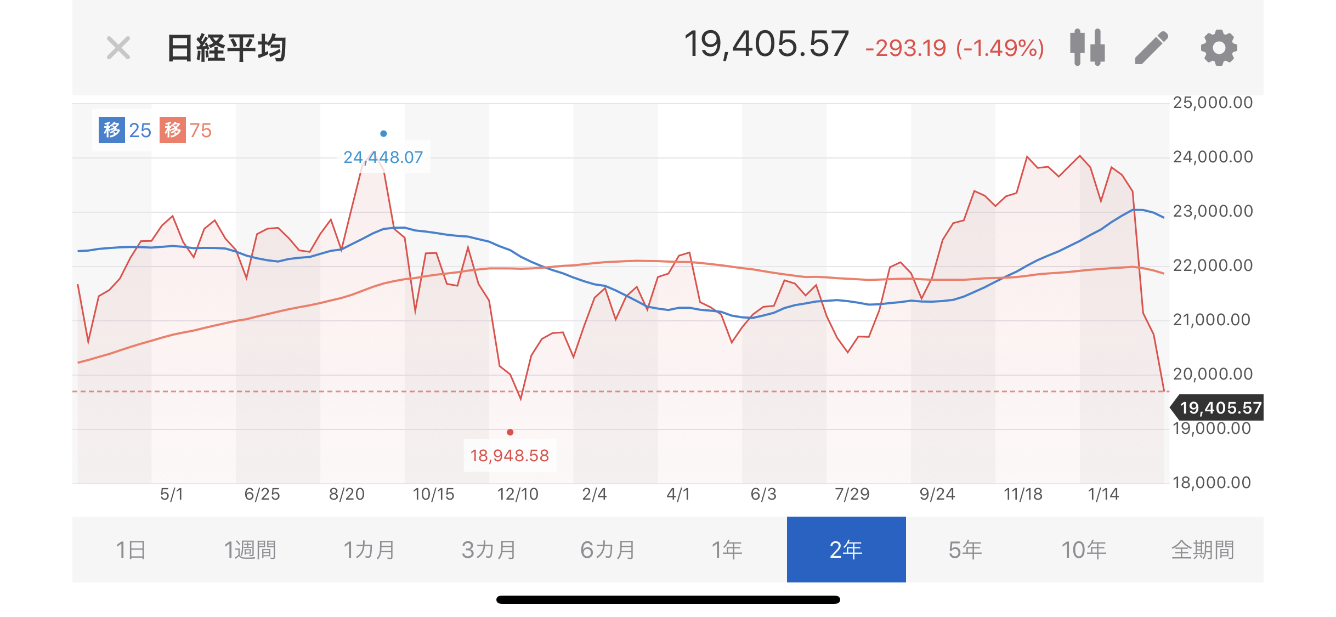Close the 日経平均 chart view
Image resolution: width=1336 pixels, height=617 pixels.
tap(118, 48)
